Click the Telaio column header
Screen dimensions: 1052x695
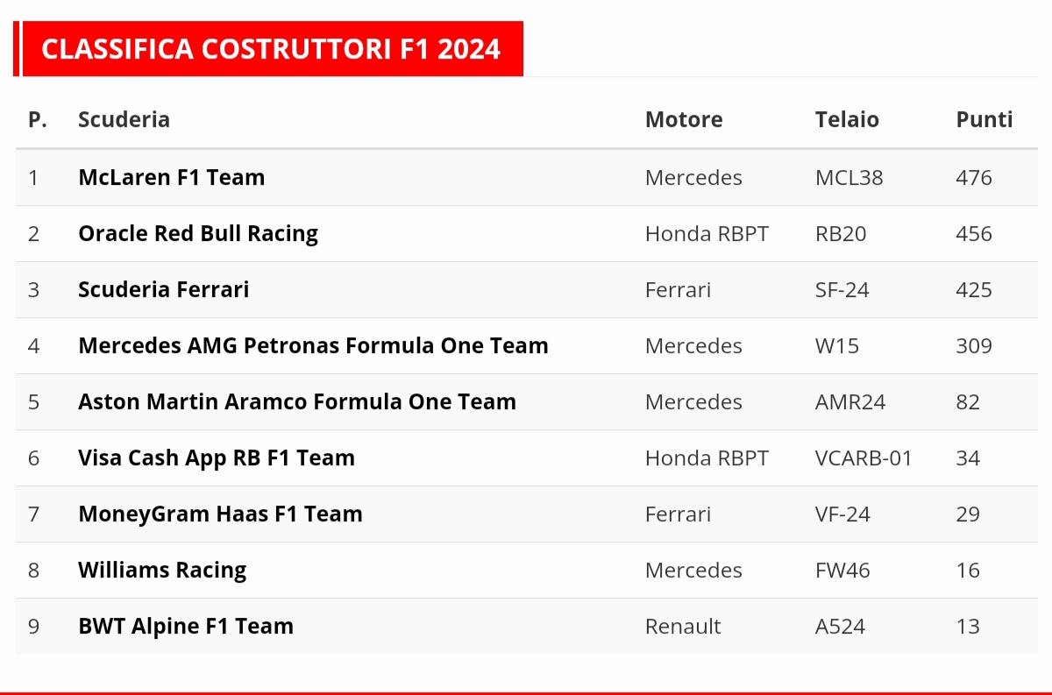pos(847,120)
